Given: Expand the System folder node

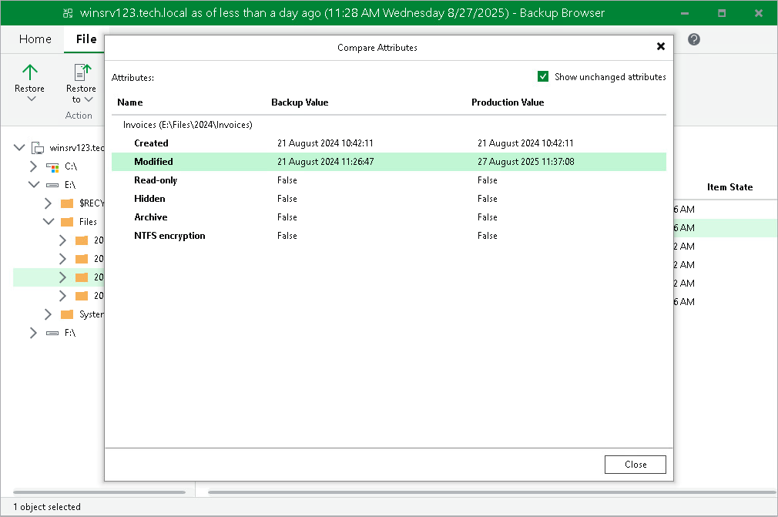Looking at the screenshot, I should 48,314.
